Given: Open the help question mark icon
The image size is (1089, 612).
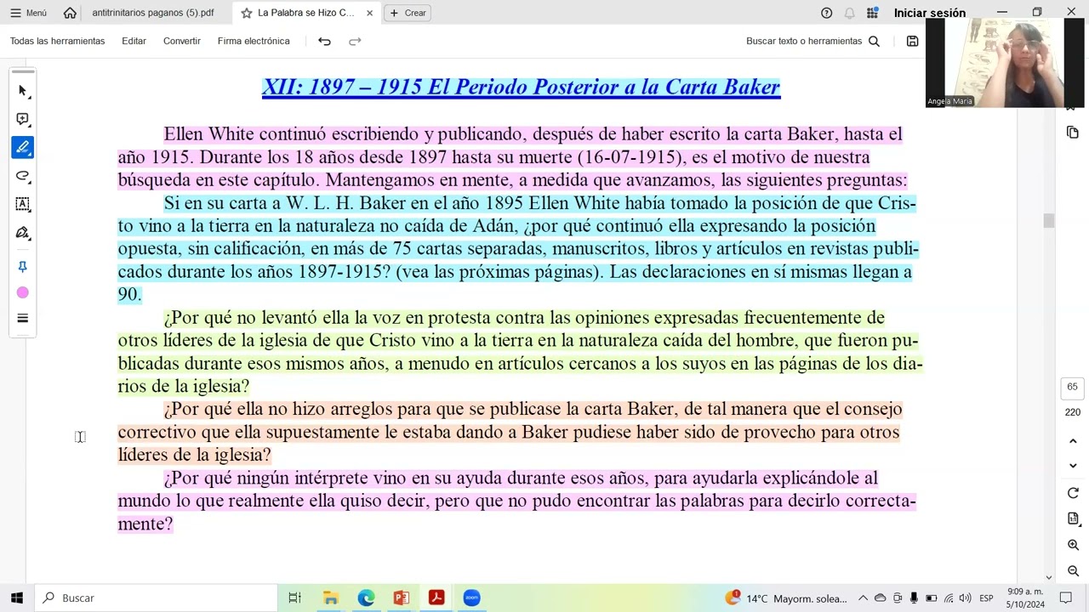Looking at the screenshot, I should click(x=826, y=13).
